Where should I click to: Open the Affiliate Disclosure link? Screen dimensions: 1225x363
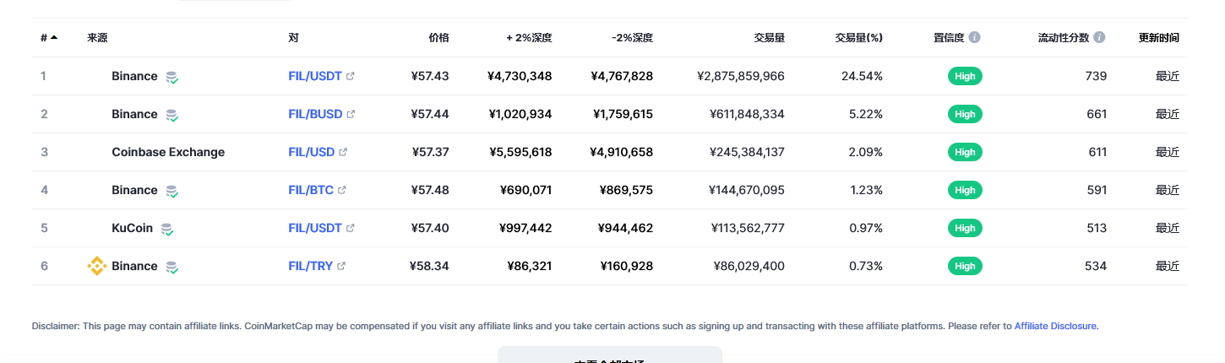point(1055,326)
